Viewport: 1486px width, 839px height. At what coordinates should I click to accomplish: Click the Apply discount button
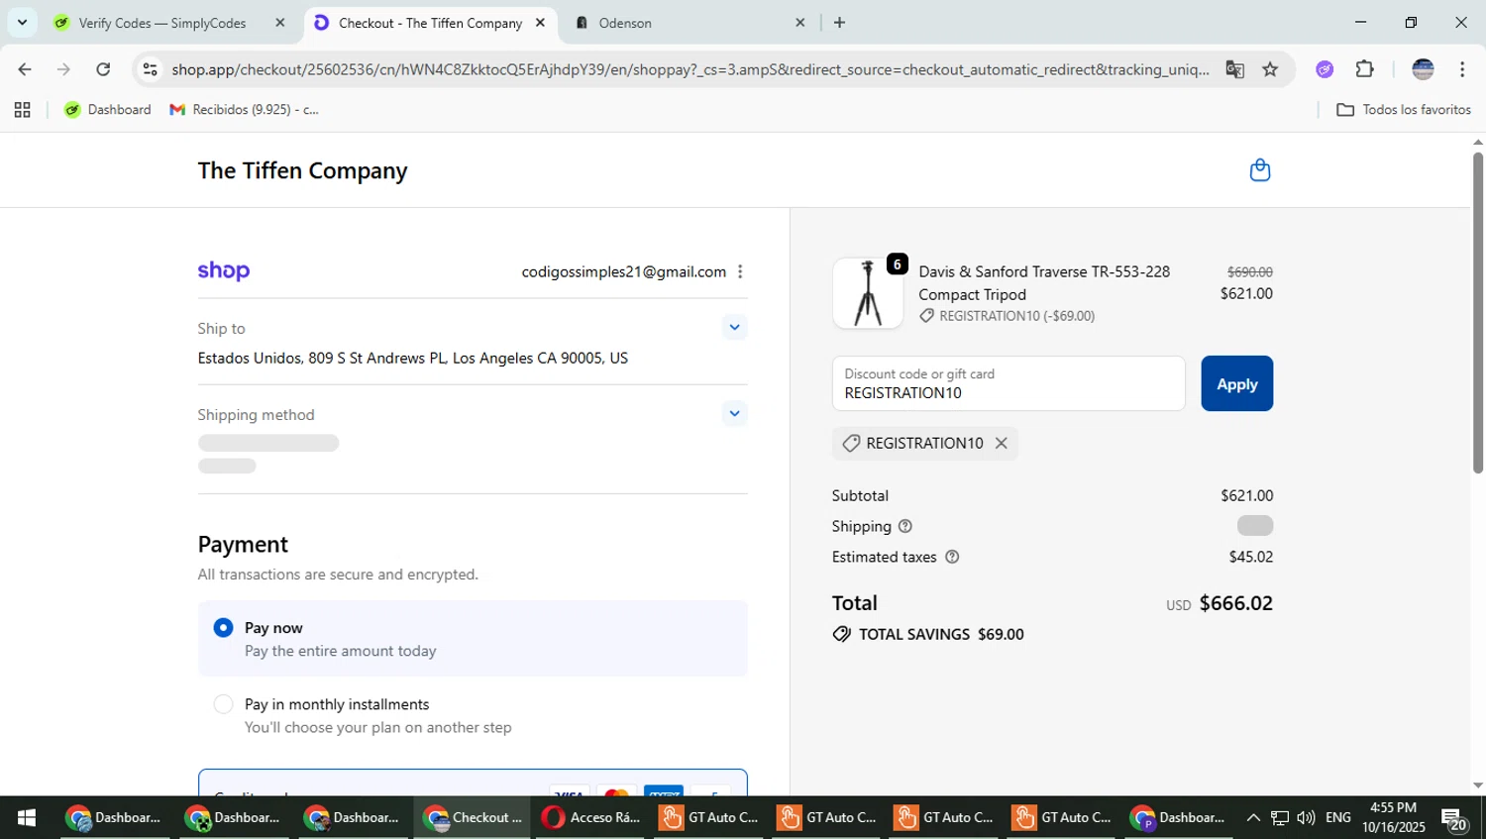pyautogui.click(x=1236, y=383)
